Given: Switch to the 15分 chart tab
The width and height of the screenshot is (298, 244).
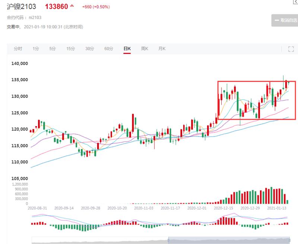Looking at the screenshot, I should pos(71,49).
